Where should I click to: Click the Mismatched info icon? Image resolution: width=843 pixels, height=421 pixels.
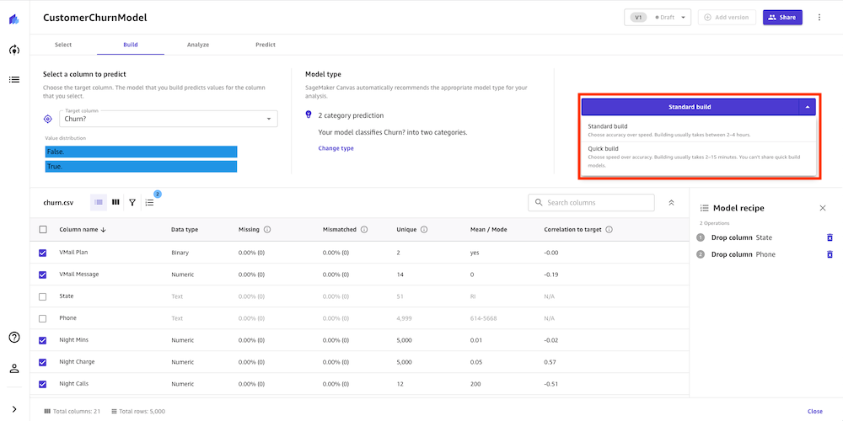tap(364, 229)
